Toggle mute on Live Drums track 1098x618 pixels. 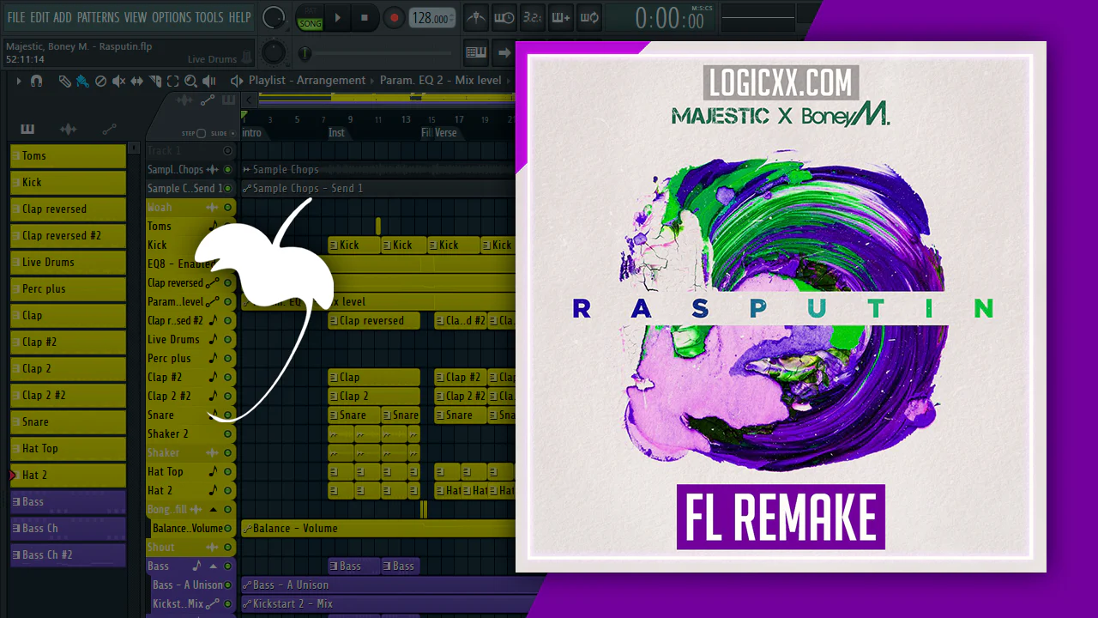pyautogui.click(x=227, y=340)
